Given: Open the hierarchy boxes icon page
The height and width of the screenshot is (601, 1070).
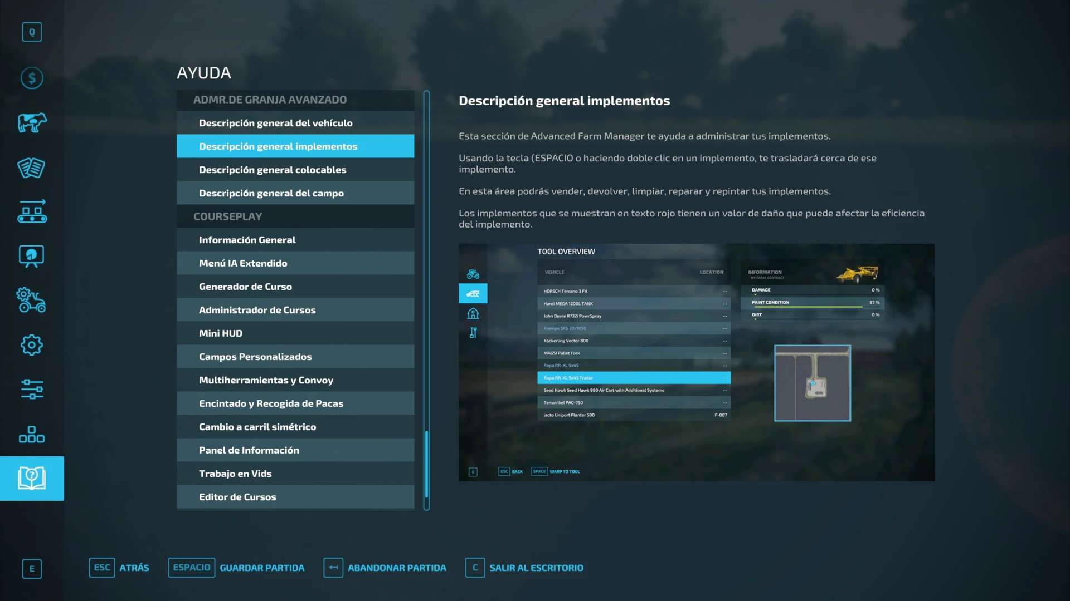Looking at the screenshot, I should (32, 435).
